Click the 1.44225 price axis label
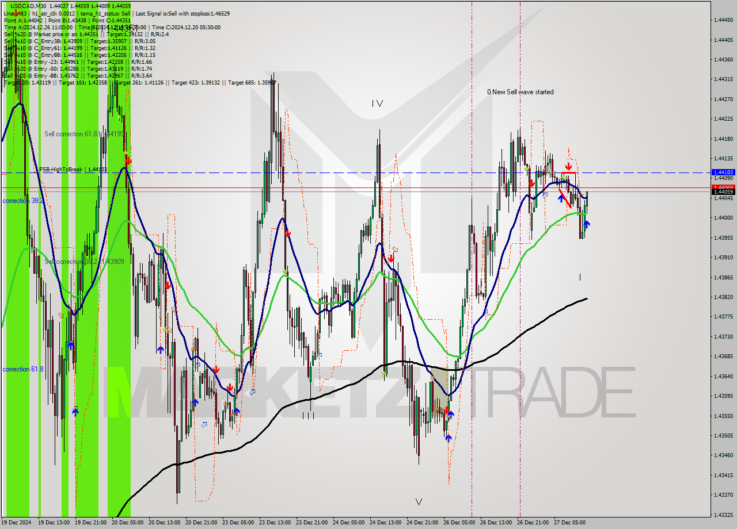 click(x=723, y=119)
